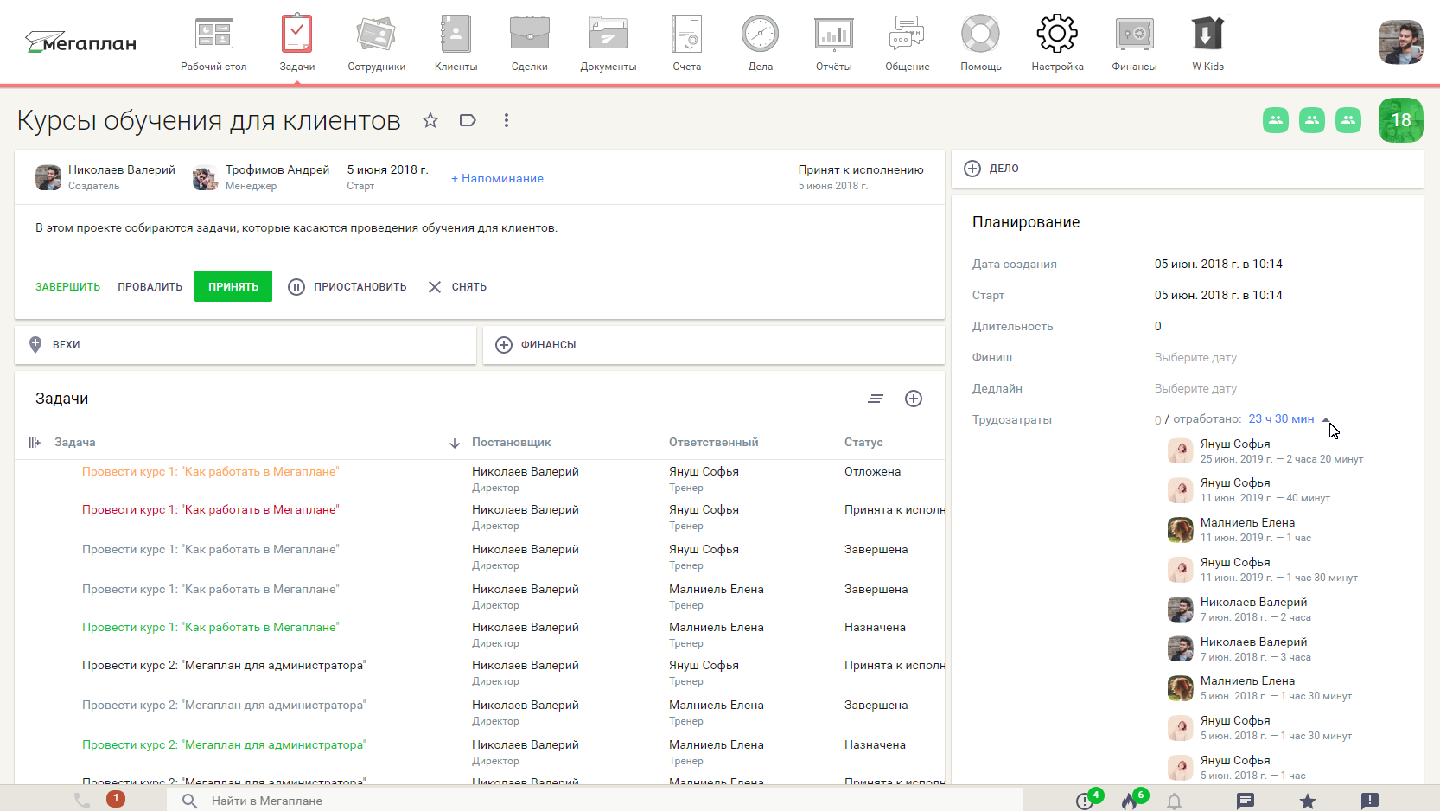Open favorites star in bottom bar

(1308, 801)
